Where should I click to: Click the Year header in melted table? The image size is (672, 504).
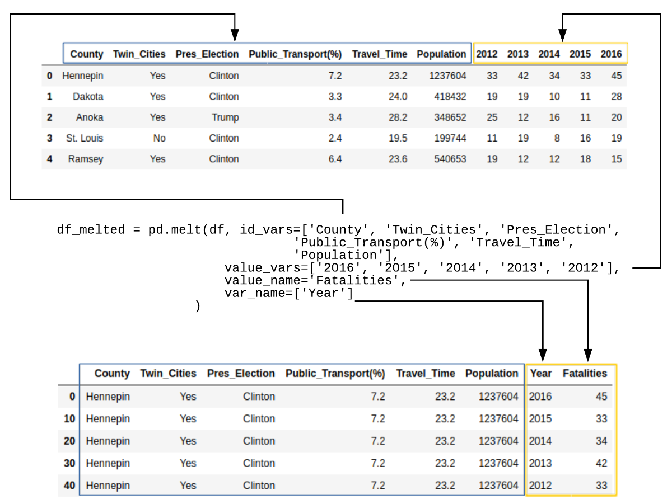coord(541,374)
